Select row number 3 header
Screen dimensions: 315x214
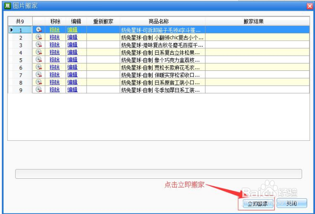click(20, 44)
